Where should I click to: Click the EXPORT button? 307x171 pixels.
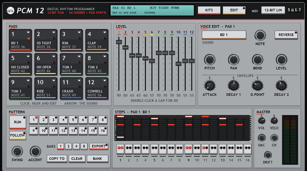(x=99, y=146)
